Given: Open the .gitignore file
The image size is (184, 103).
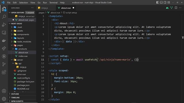Looking at the screenshot, I should point(22,71).
